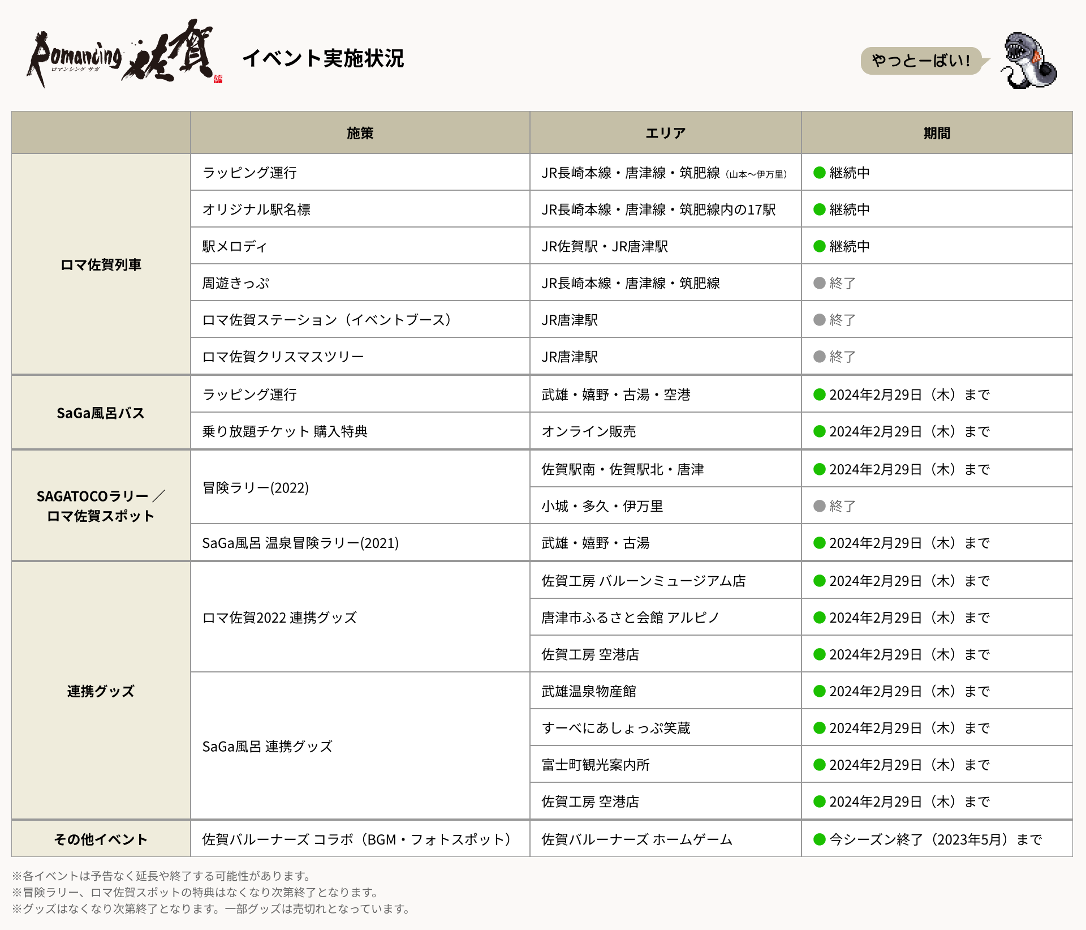Click 冒険ラリー(2022) cell

pos(256,488)
